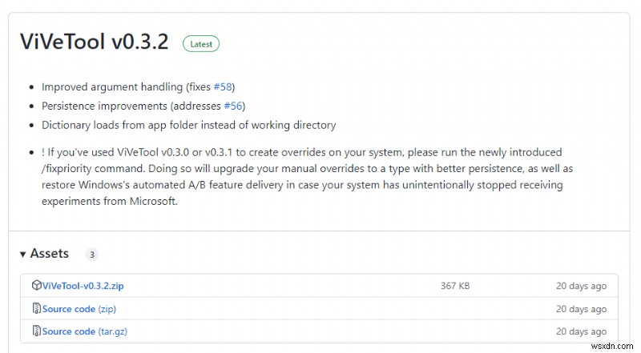Viewport: 641px width, 353px height.
Task: Click the timestamp on the ViVeTool-v0.3.2.zip row
Action: tap(582, 286)
